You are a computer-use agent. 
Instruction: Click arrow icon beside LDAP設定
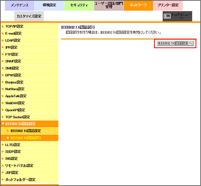pyautogui.click(x=3, y=40)
